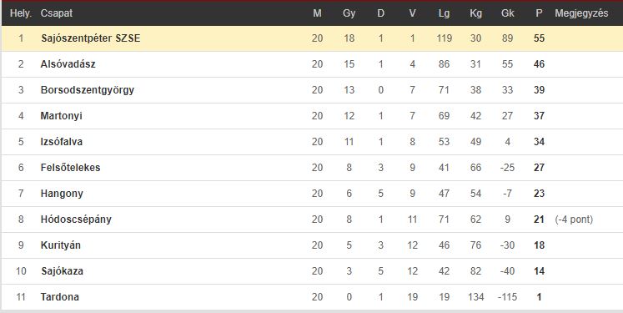
Task: Open the Sajószentpéter SZSE team link
Action: click(x=91, y=38)
